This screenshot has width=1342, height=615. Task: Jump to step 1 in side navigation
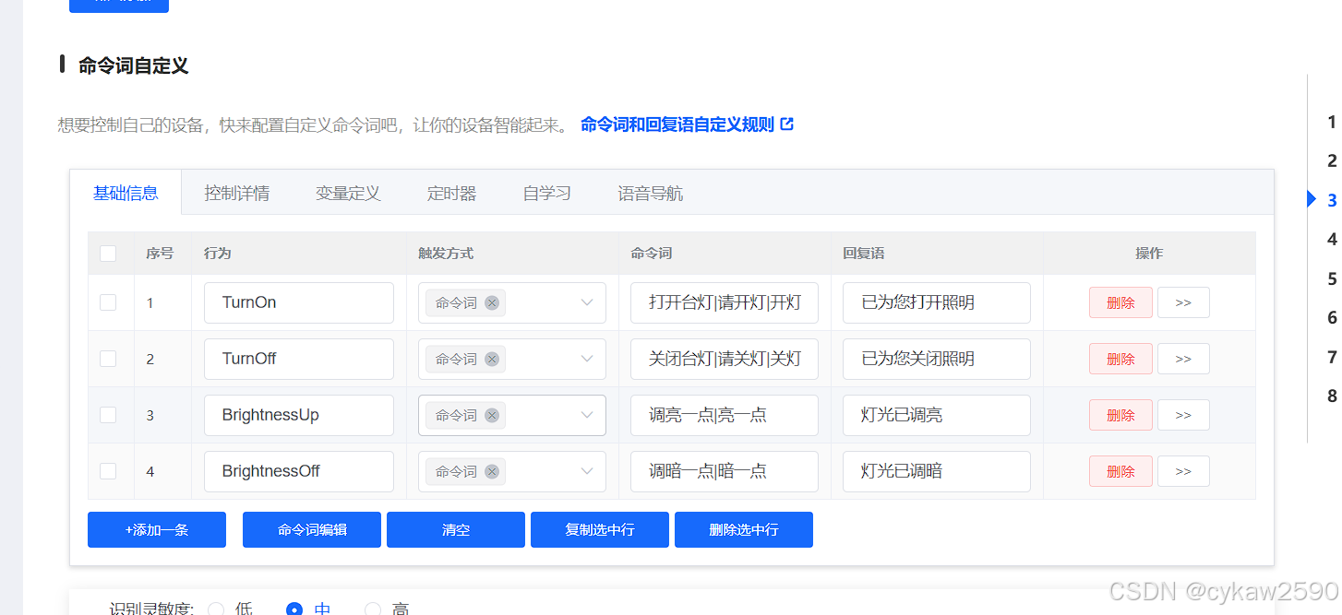click(x=1332, y=122)
